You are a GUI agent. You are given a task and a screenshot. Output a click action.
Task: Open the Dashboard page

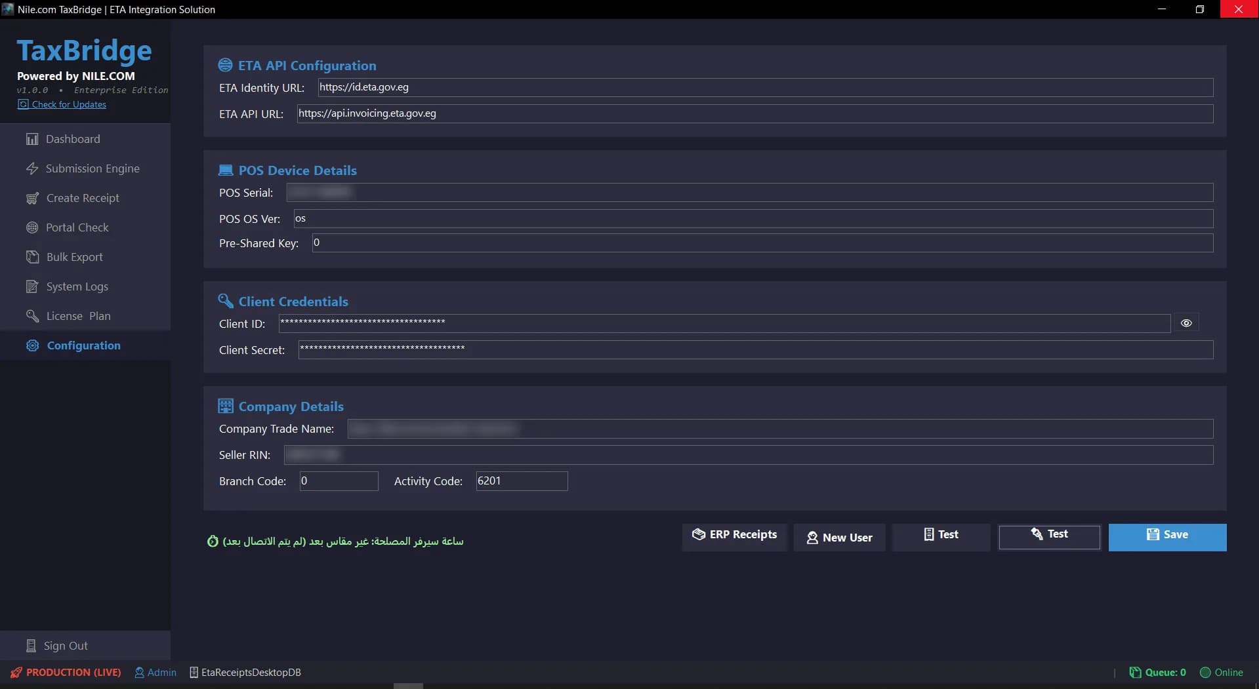(x=85, y=139)
